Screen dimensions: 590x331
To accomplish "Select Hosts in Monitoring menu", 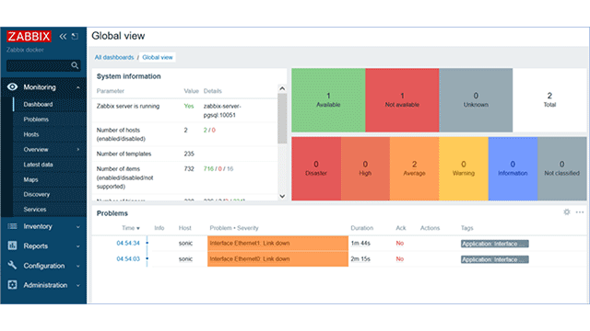I will coord(31,134).
